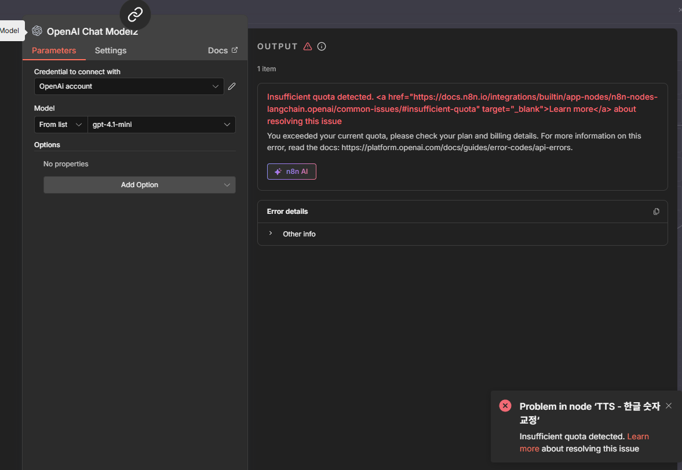
Task: Click the node title OpenAI Chat Model2
Action: tap(92, 31)
